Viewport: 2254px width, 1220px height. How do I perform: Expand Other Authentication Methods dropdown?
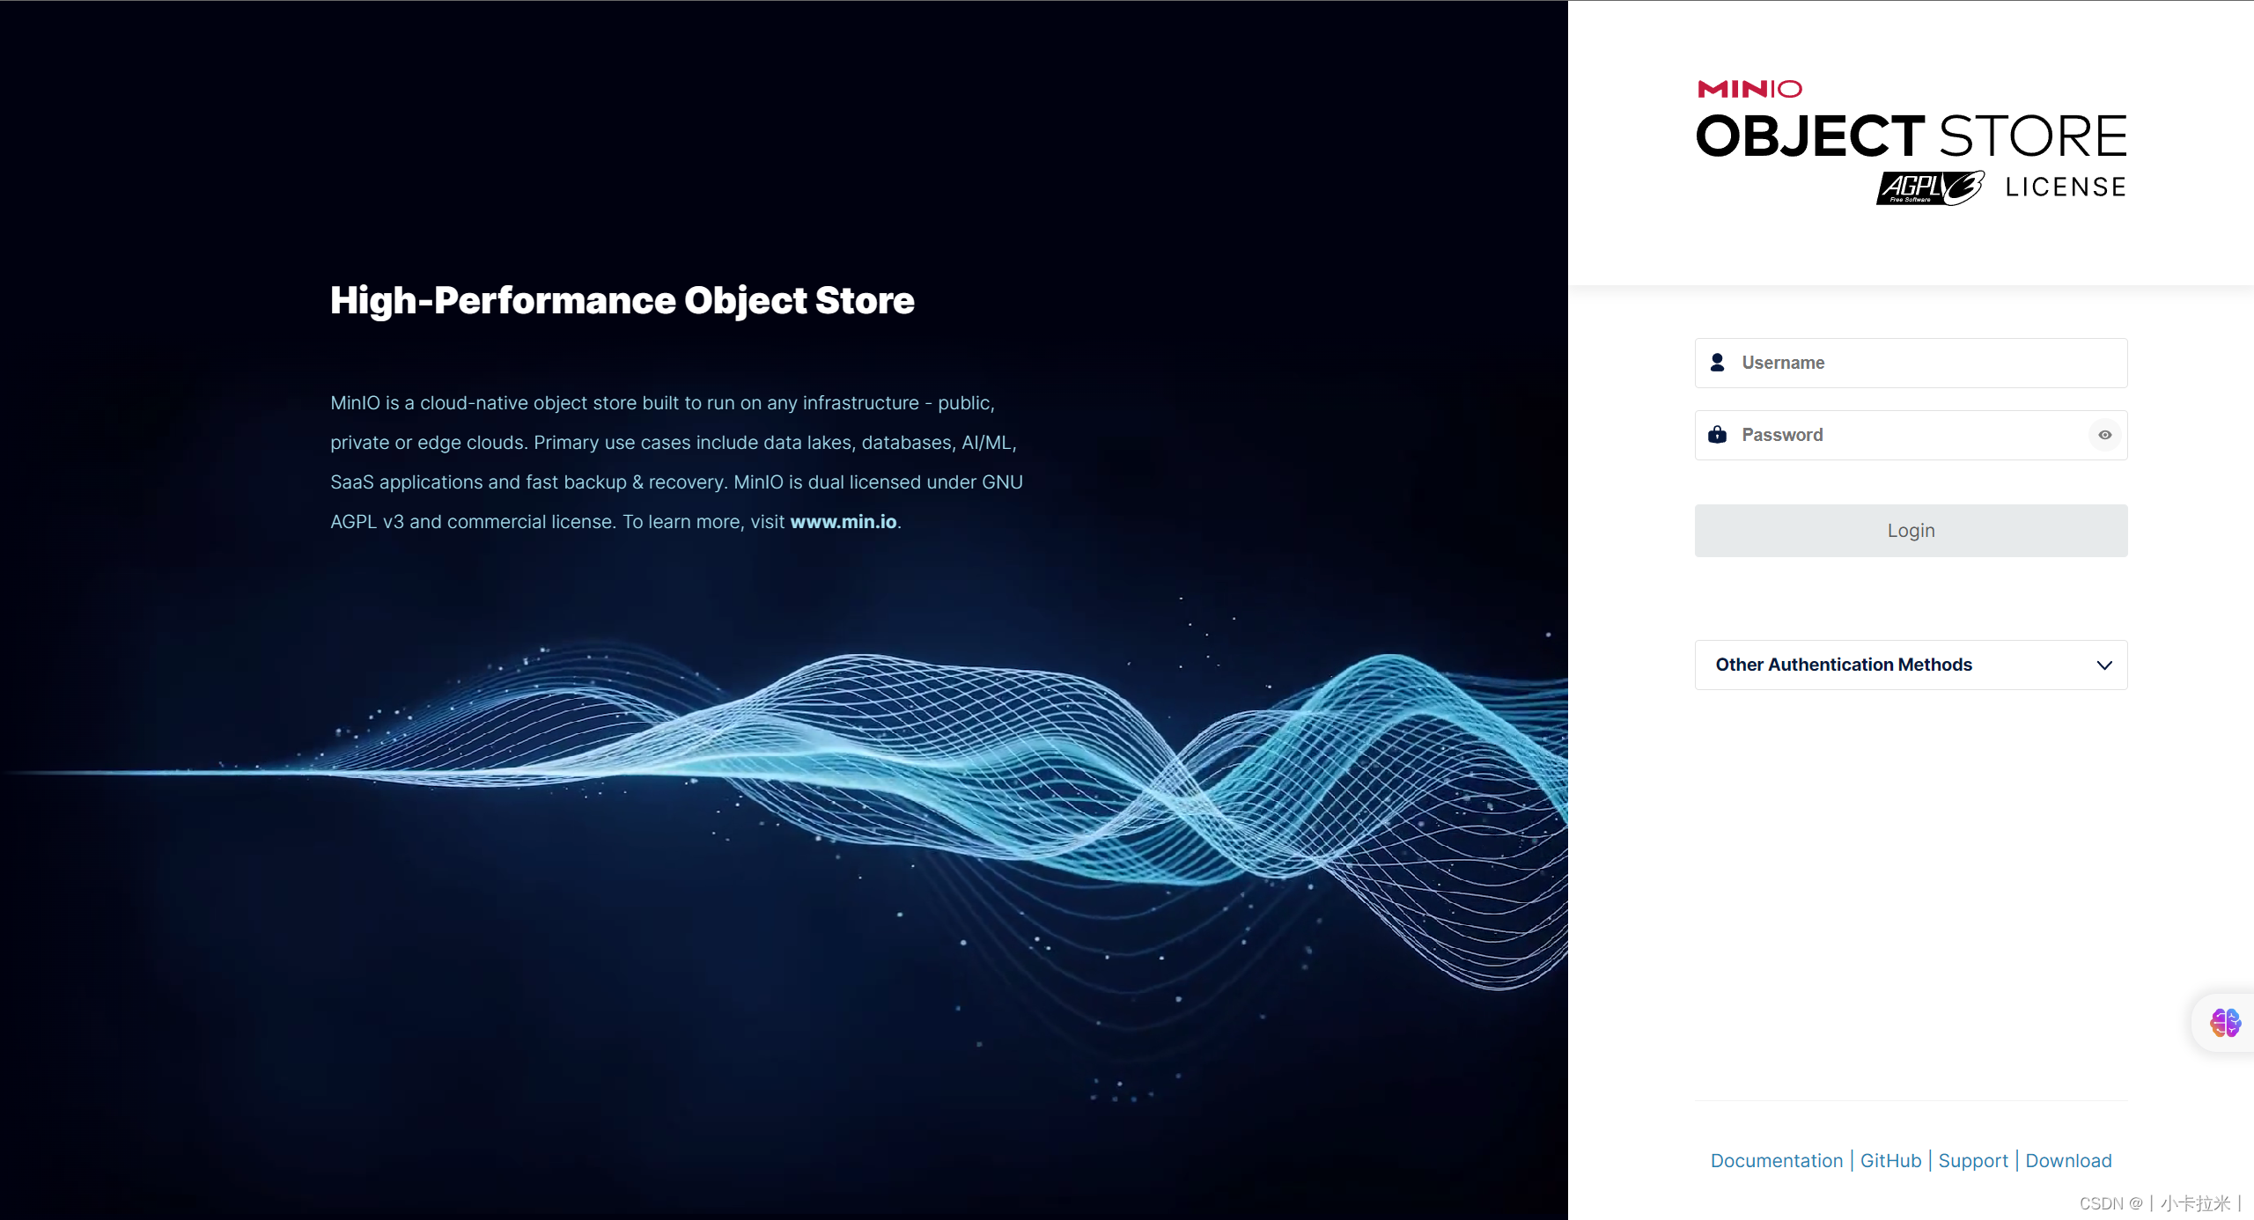tap(1844, 665)
